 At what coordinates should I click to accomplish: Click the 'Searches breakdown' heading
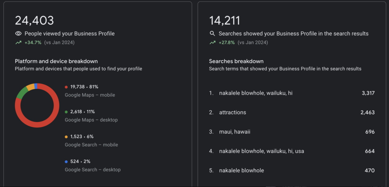coord(236,61)
